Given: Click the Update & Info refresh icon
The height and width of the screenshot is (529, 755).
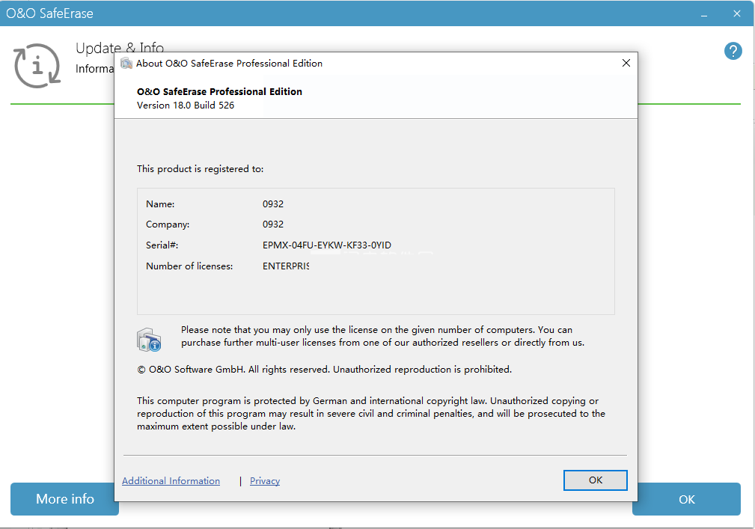Looking at the screenshot, I should tap(37, 66).
